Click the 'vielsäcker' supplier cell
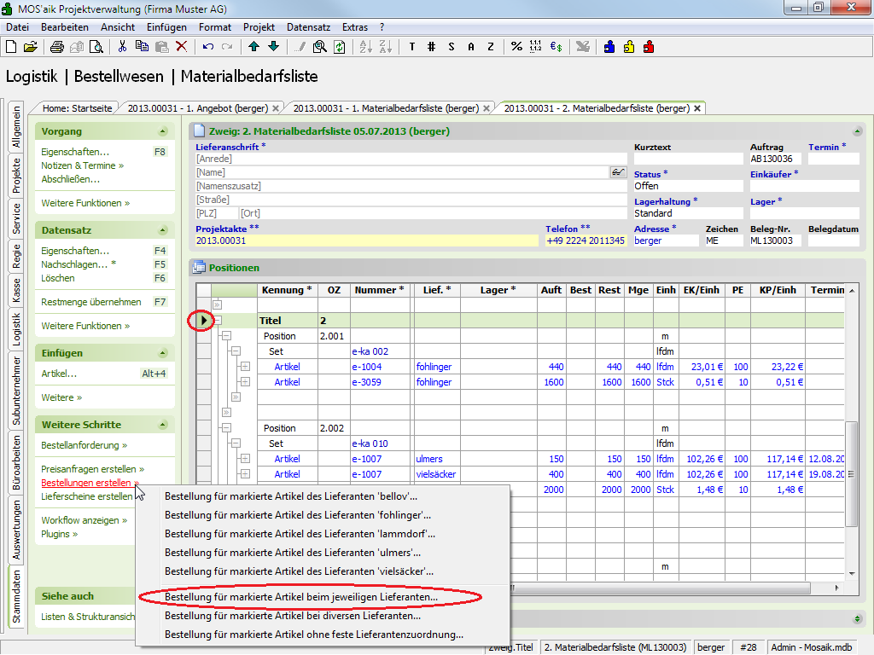874x655 pixels. coord(436,474)
